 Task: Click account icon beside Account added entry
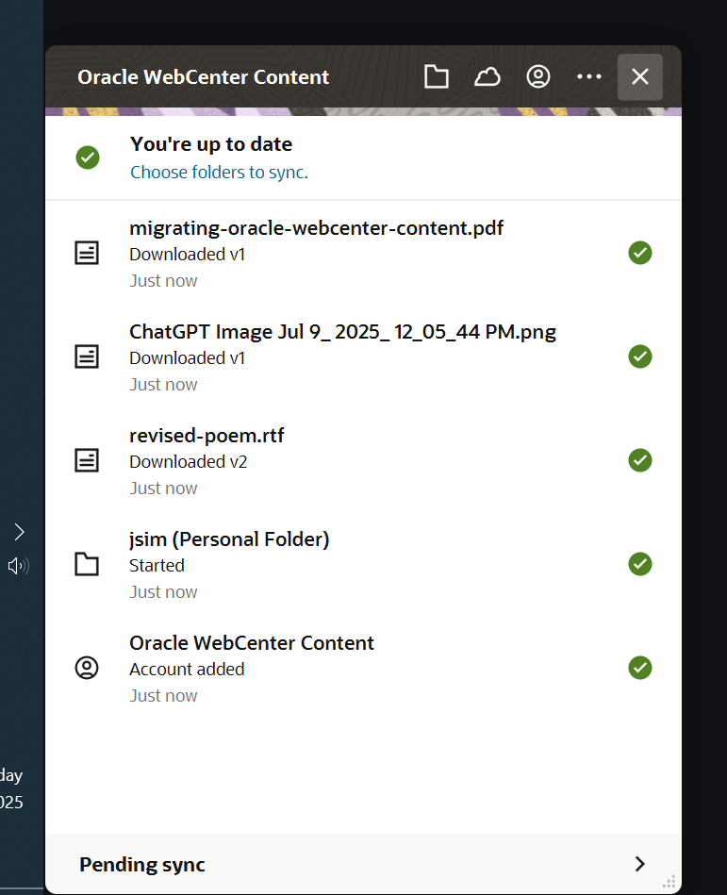pos(87,668)
